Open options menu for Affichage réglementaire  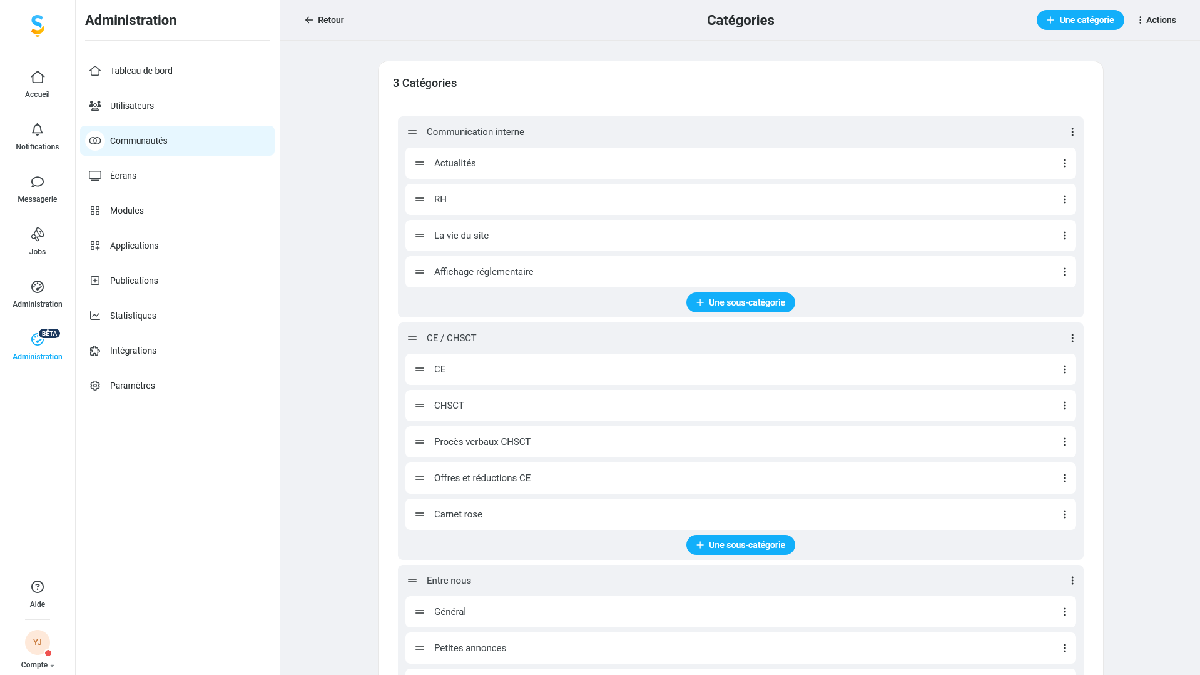pos(1065,272)
